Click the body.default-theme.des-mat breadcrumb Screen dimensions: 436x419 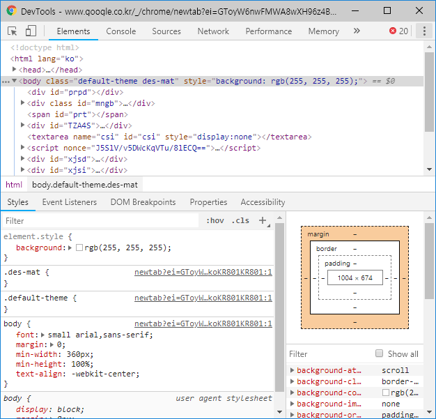(85, 185)
